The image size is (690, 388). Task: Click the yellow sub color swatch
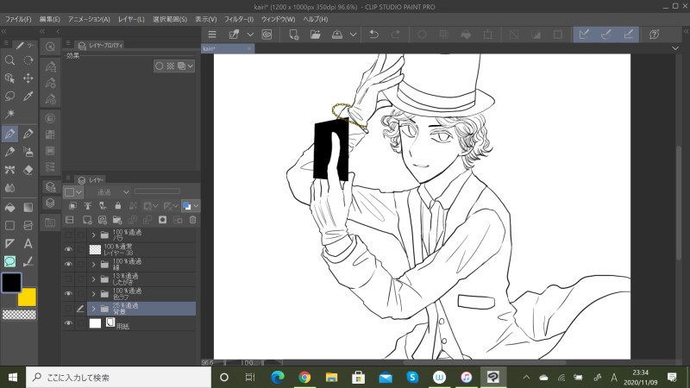tap(28, 297)
